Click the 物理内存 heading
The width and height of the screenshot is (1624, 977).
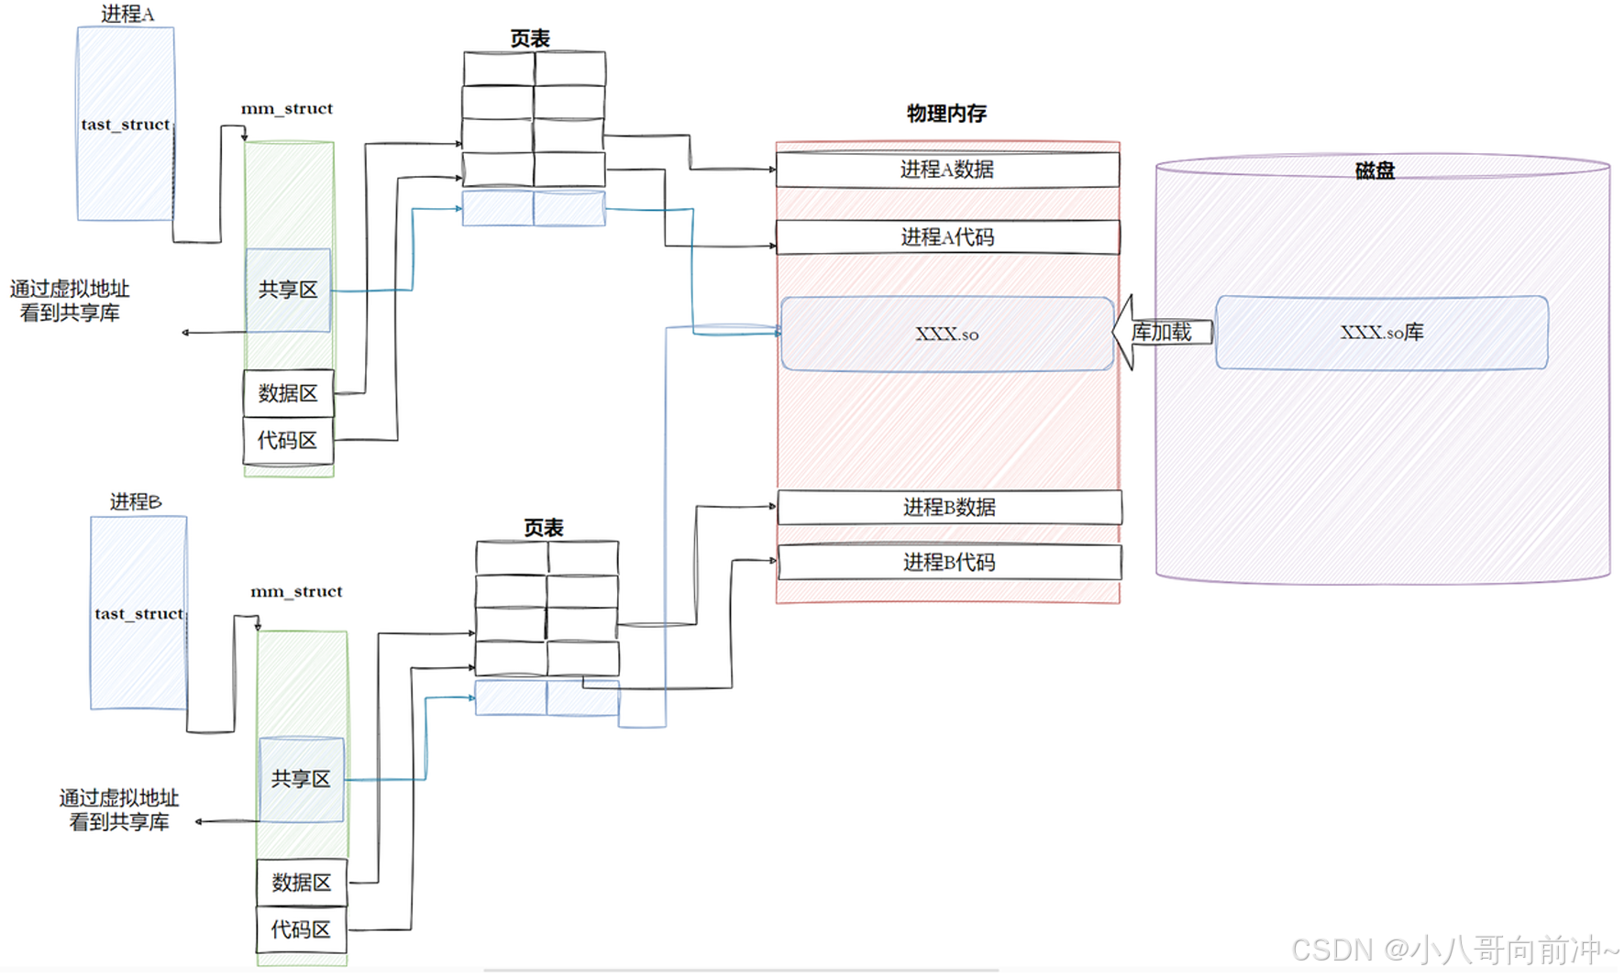pos(947,114)
